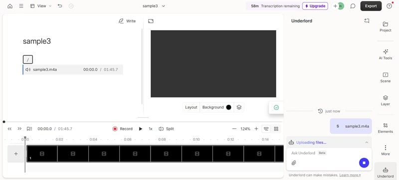
Task: Click the sample3.m4a chat attachment
Action: (351, 126)
